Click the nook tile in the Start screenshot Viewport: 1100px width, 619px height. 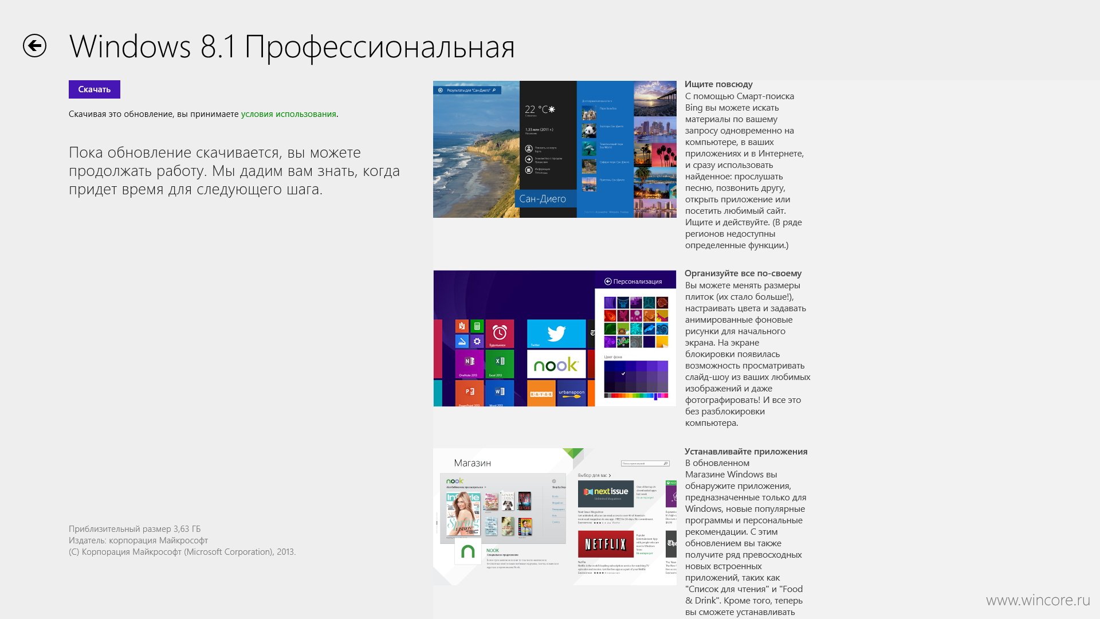pyautogui.click(x=556, y=365)
